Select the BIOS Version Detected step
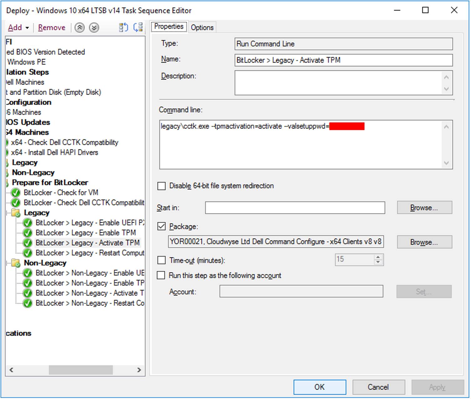Screen dimensions: 471x399 point(46,52)
